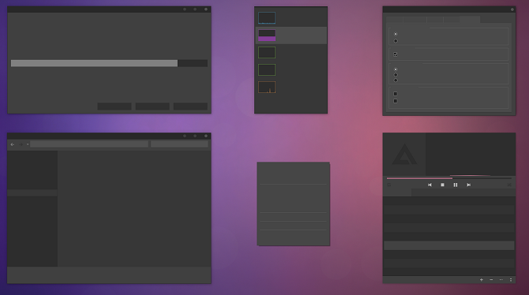Click the sidebar section header between the panels
Viewport: 529px width, 295px height.
(32, 192)
